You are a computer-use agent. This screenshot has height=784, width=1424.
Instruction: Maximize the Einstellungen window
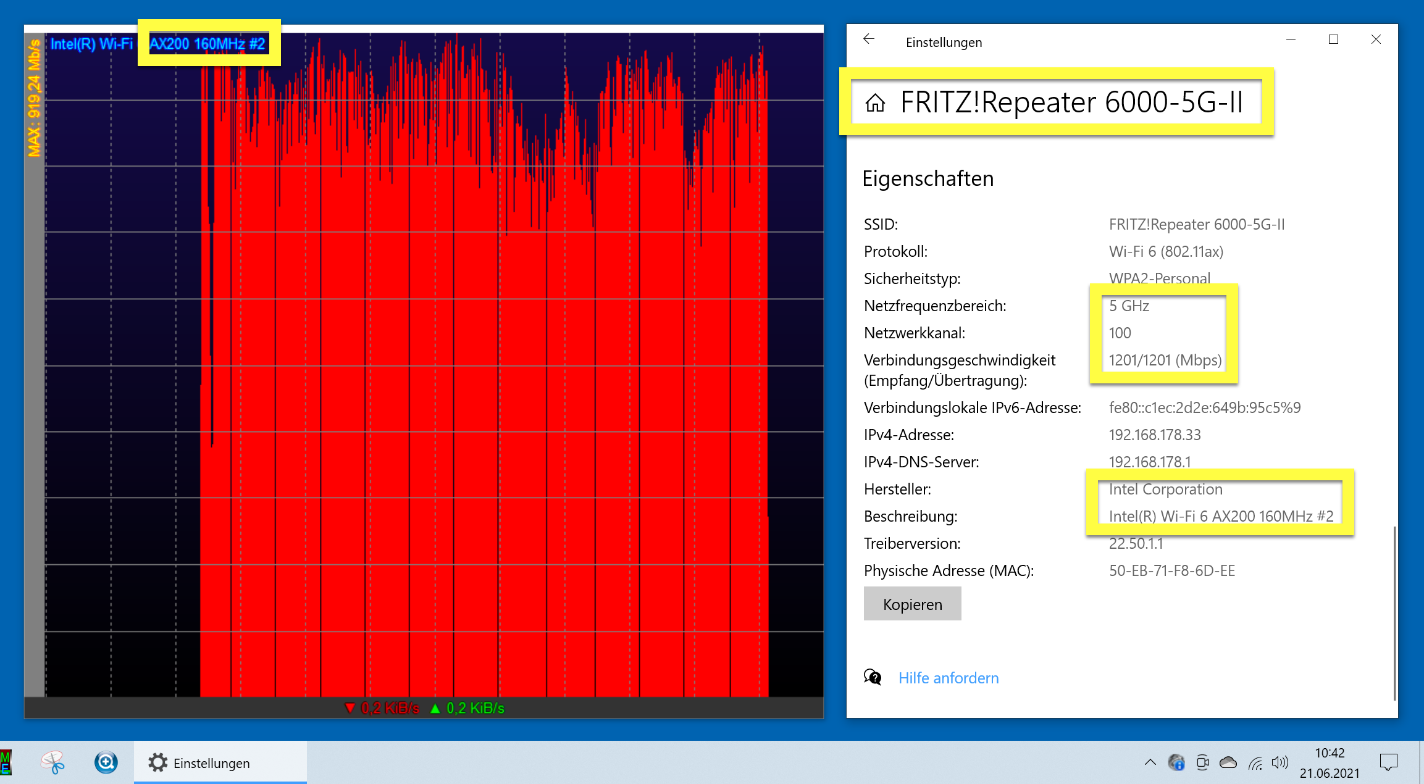[1333, 40]
